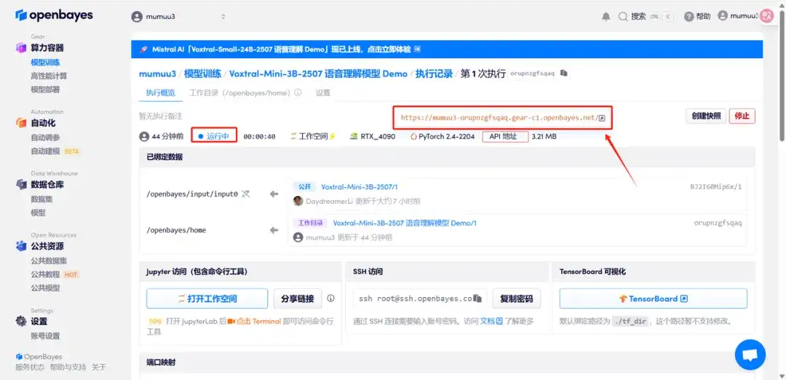Click 打开工作空间 button
The width and height of the screenshot is (786, 380).
pyautogui.click(x=207, y=298)
